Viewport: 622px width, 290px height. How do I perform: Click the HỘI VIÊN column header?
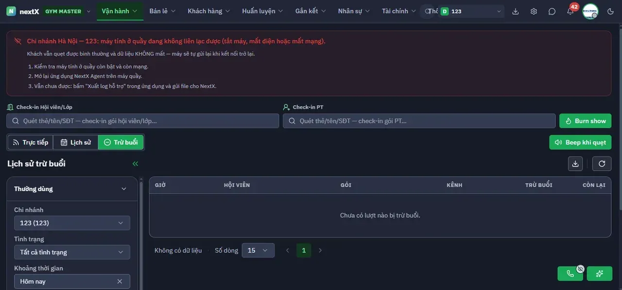(x=237, y=185)
